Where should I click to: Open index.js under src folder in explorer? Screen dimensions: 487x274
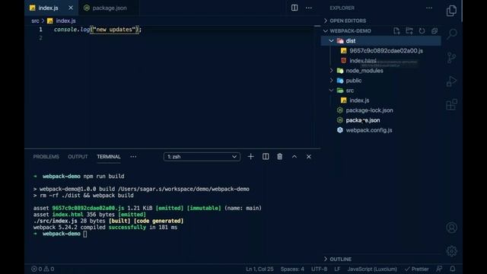[x=359, y=100]
